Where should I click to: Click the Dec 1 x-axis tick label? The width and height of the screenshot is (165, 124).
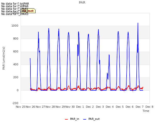pyautogui.click(x=80, y=107)
